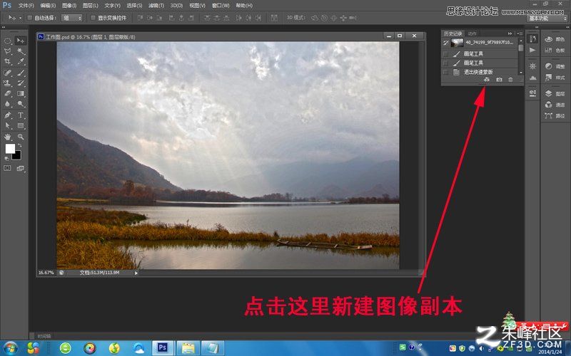Select the Eraser tool
The width and height of the screenshot is (571, 356).
(x=7, y=94)
